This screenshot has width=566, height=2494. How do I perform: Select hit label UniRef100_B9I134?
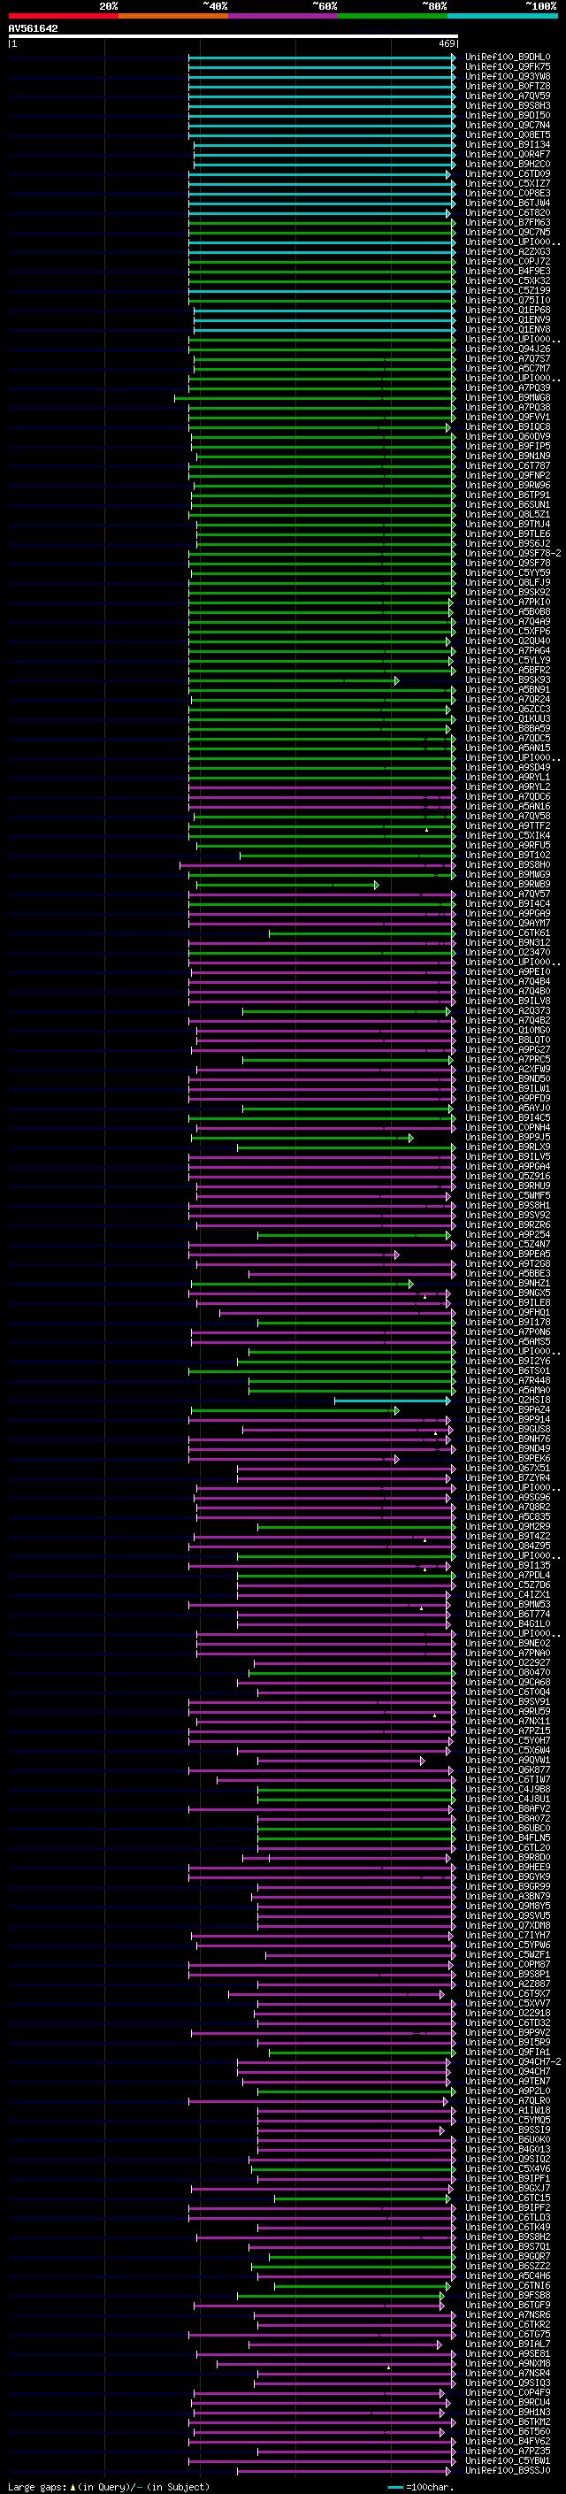(507, 145)
